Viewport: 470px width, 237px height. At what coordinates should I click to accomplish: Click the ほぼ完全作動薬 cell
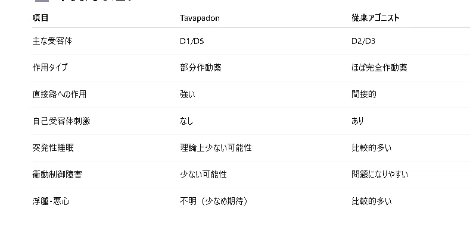point(379,68)
